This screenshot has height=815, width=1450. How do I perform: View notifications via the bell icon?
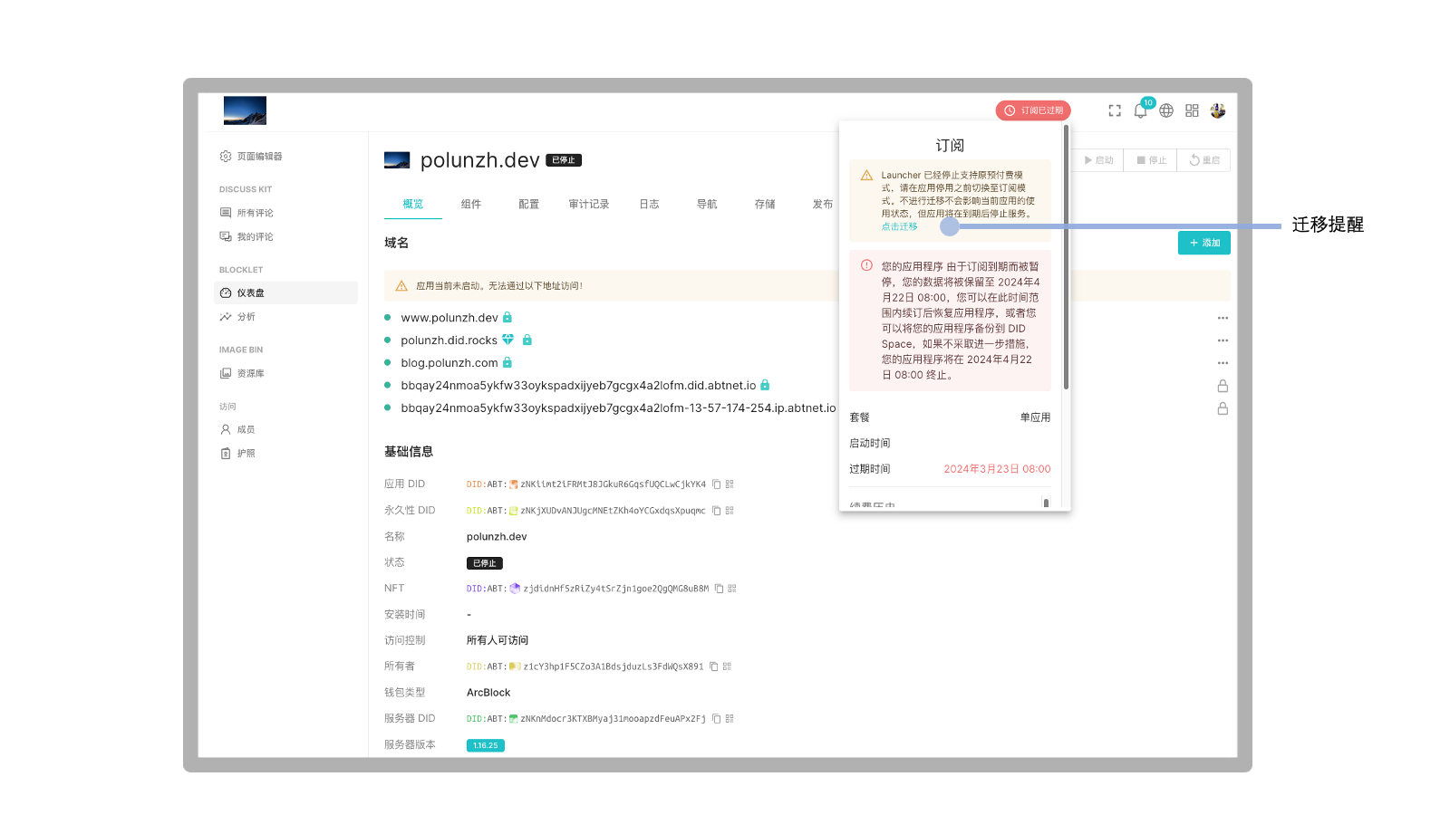[x=1140, y=110]
